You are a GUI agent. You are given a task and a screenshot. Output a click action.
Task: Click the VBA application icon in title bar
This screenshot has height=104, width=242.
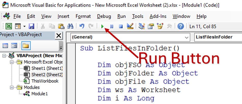(x=5, y=5)
